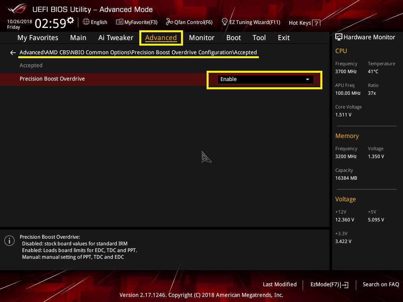Viewport: 403px width, 302px height.
Task: Click the Qfan Control fan icon
Action: (x=169, y=22)
